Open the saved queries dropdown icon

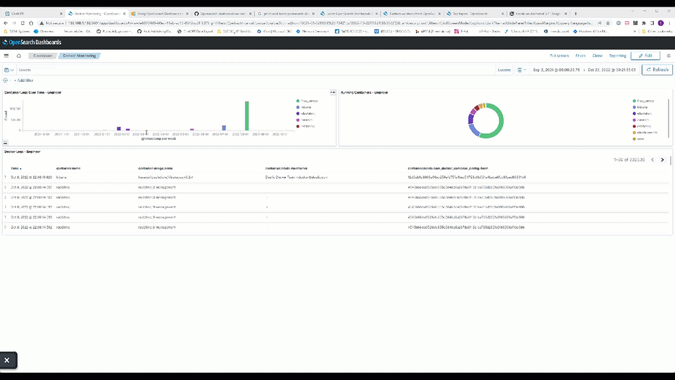[9, 70]
